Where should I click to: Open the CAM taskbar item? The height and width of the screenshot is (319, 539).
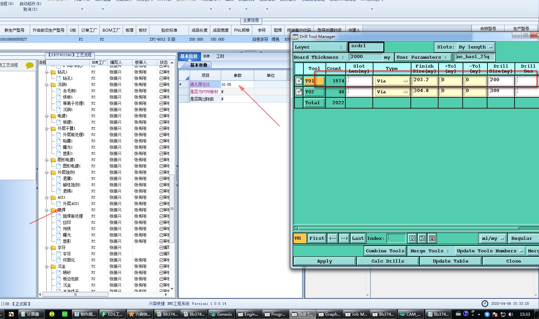pyautogui.click(x=410, y=314)
